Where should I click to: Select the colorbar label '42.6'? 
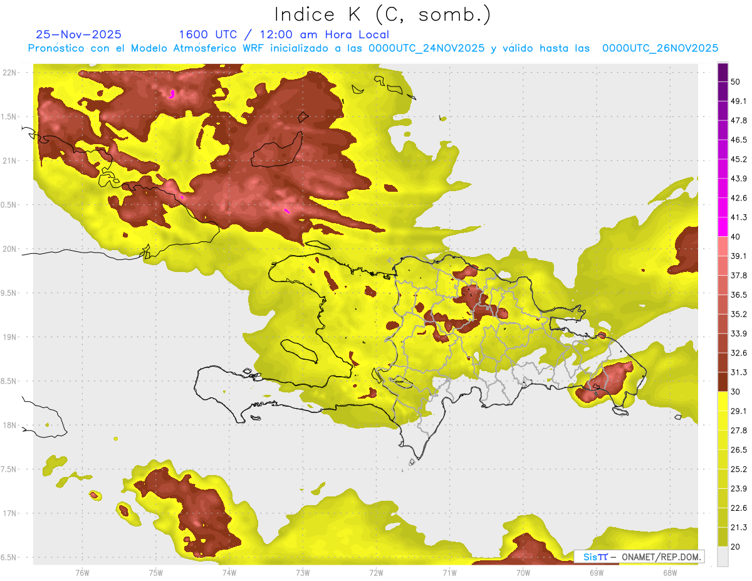click(x=739, y=198)
